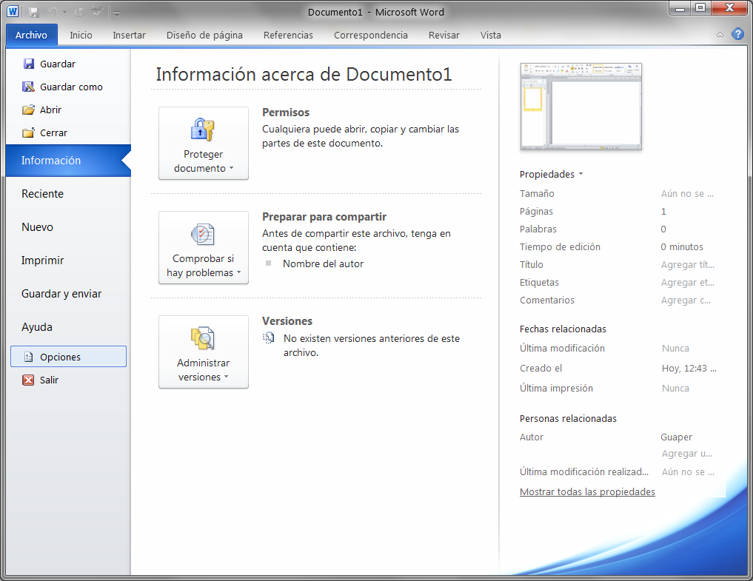Click the author name Guaper
753x581 pixels.
point(676,437)
